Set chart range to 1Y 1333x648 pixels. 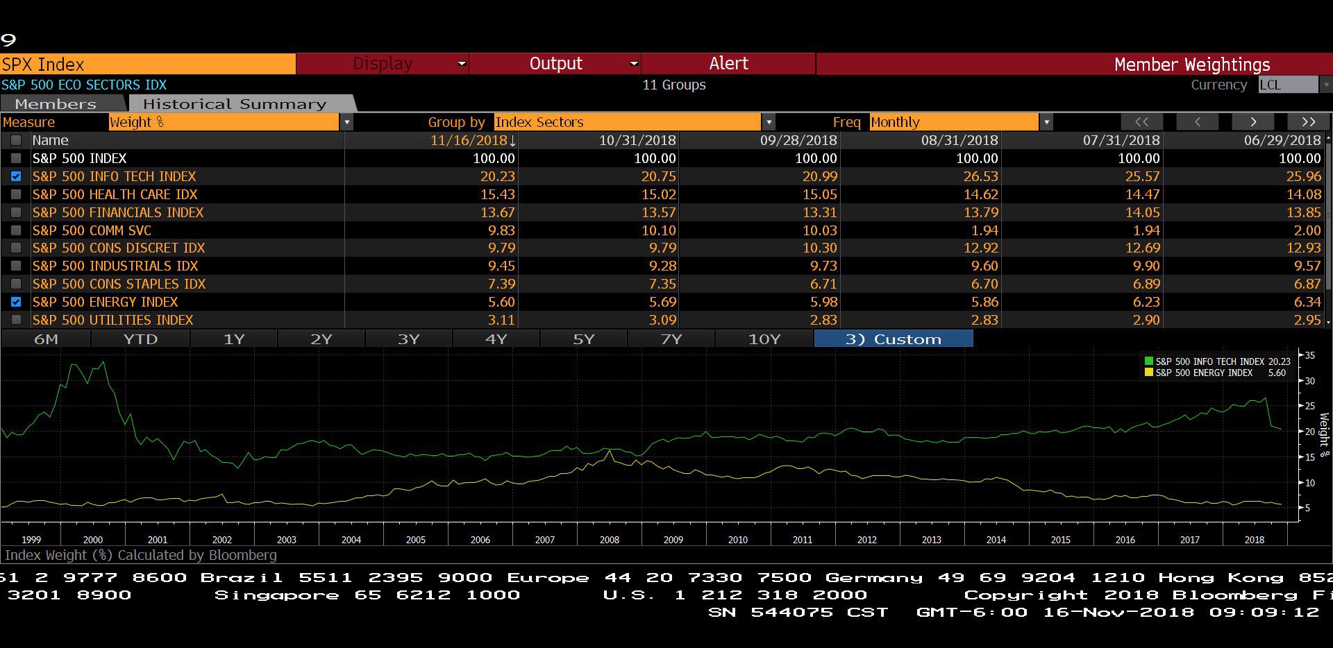234,339
